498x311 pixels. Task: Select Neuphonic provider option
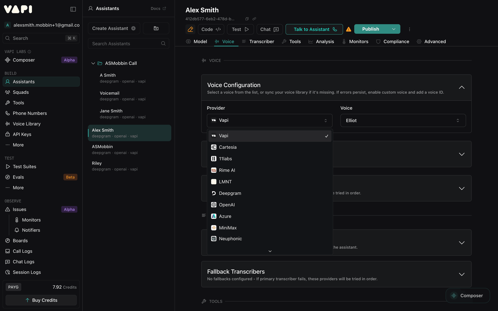pos(270,239)
